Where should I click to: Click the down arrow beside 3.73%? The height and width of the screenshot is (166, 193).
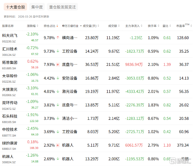[58, 118]
